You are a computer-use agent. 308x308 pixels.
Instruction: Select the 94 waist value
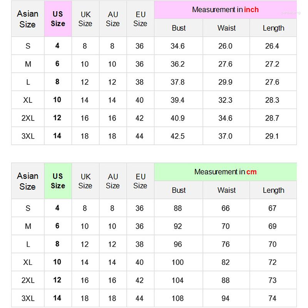(225, 298)
